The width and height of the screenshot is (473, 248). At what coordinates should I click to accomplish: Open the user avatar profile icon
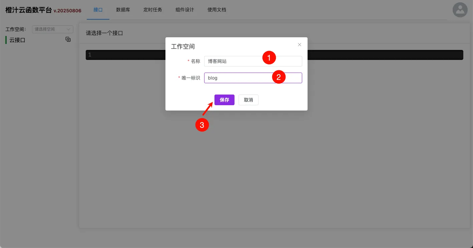[x=460, y=10]
